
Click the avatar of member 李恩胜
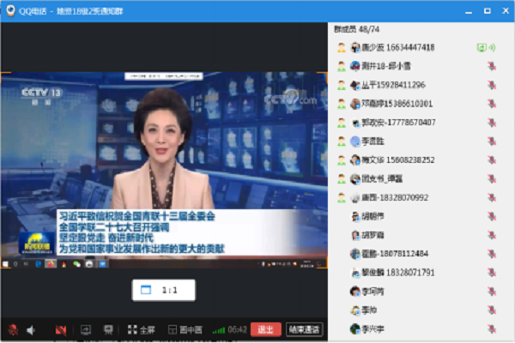pos(354,141)
